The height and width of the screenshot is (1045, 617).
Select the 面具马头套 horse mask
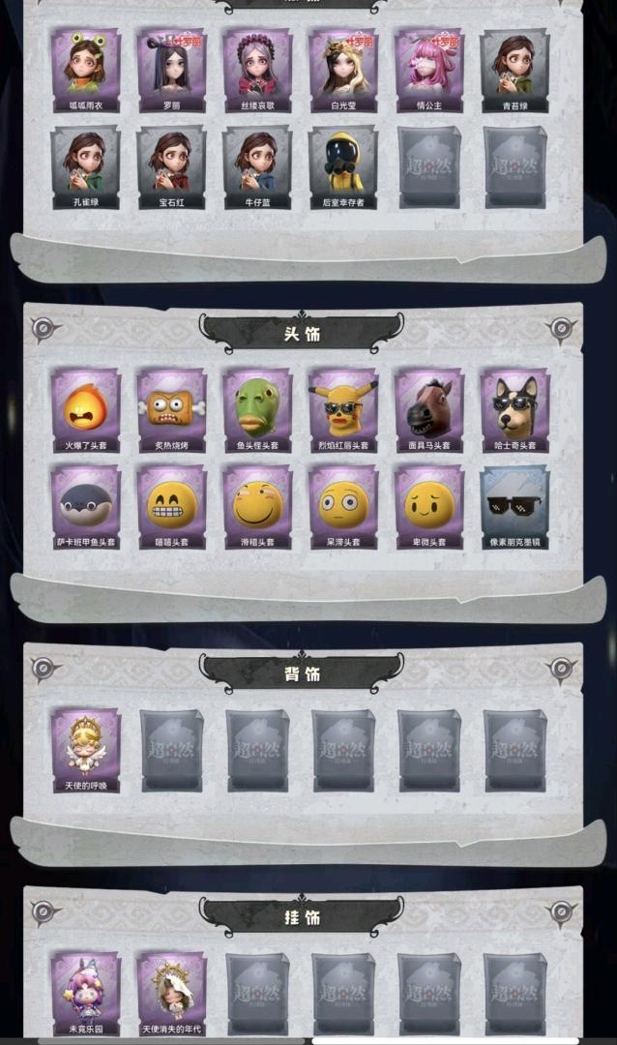[x=429, y=410]
